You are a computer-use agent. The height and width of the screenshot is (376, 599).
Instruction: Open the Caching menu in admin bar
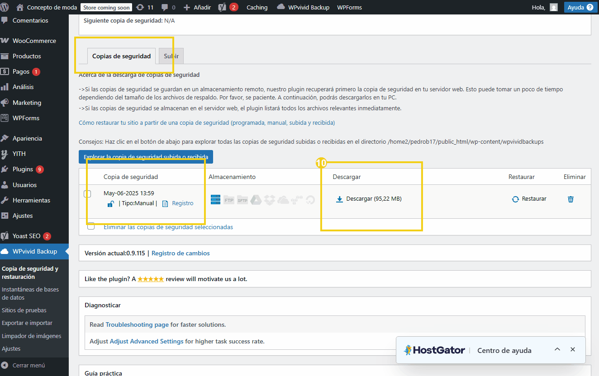[x=257, y=7]
